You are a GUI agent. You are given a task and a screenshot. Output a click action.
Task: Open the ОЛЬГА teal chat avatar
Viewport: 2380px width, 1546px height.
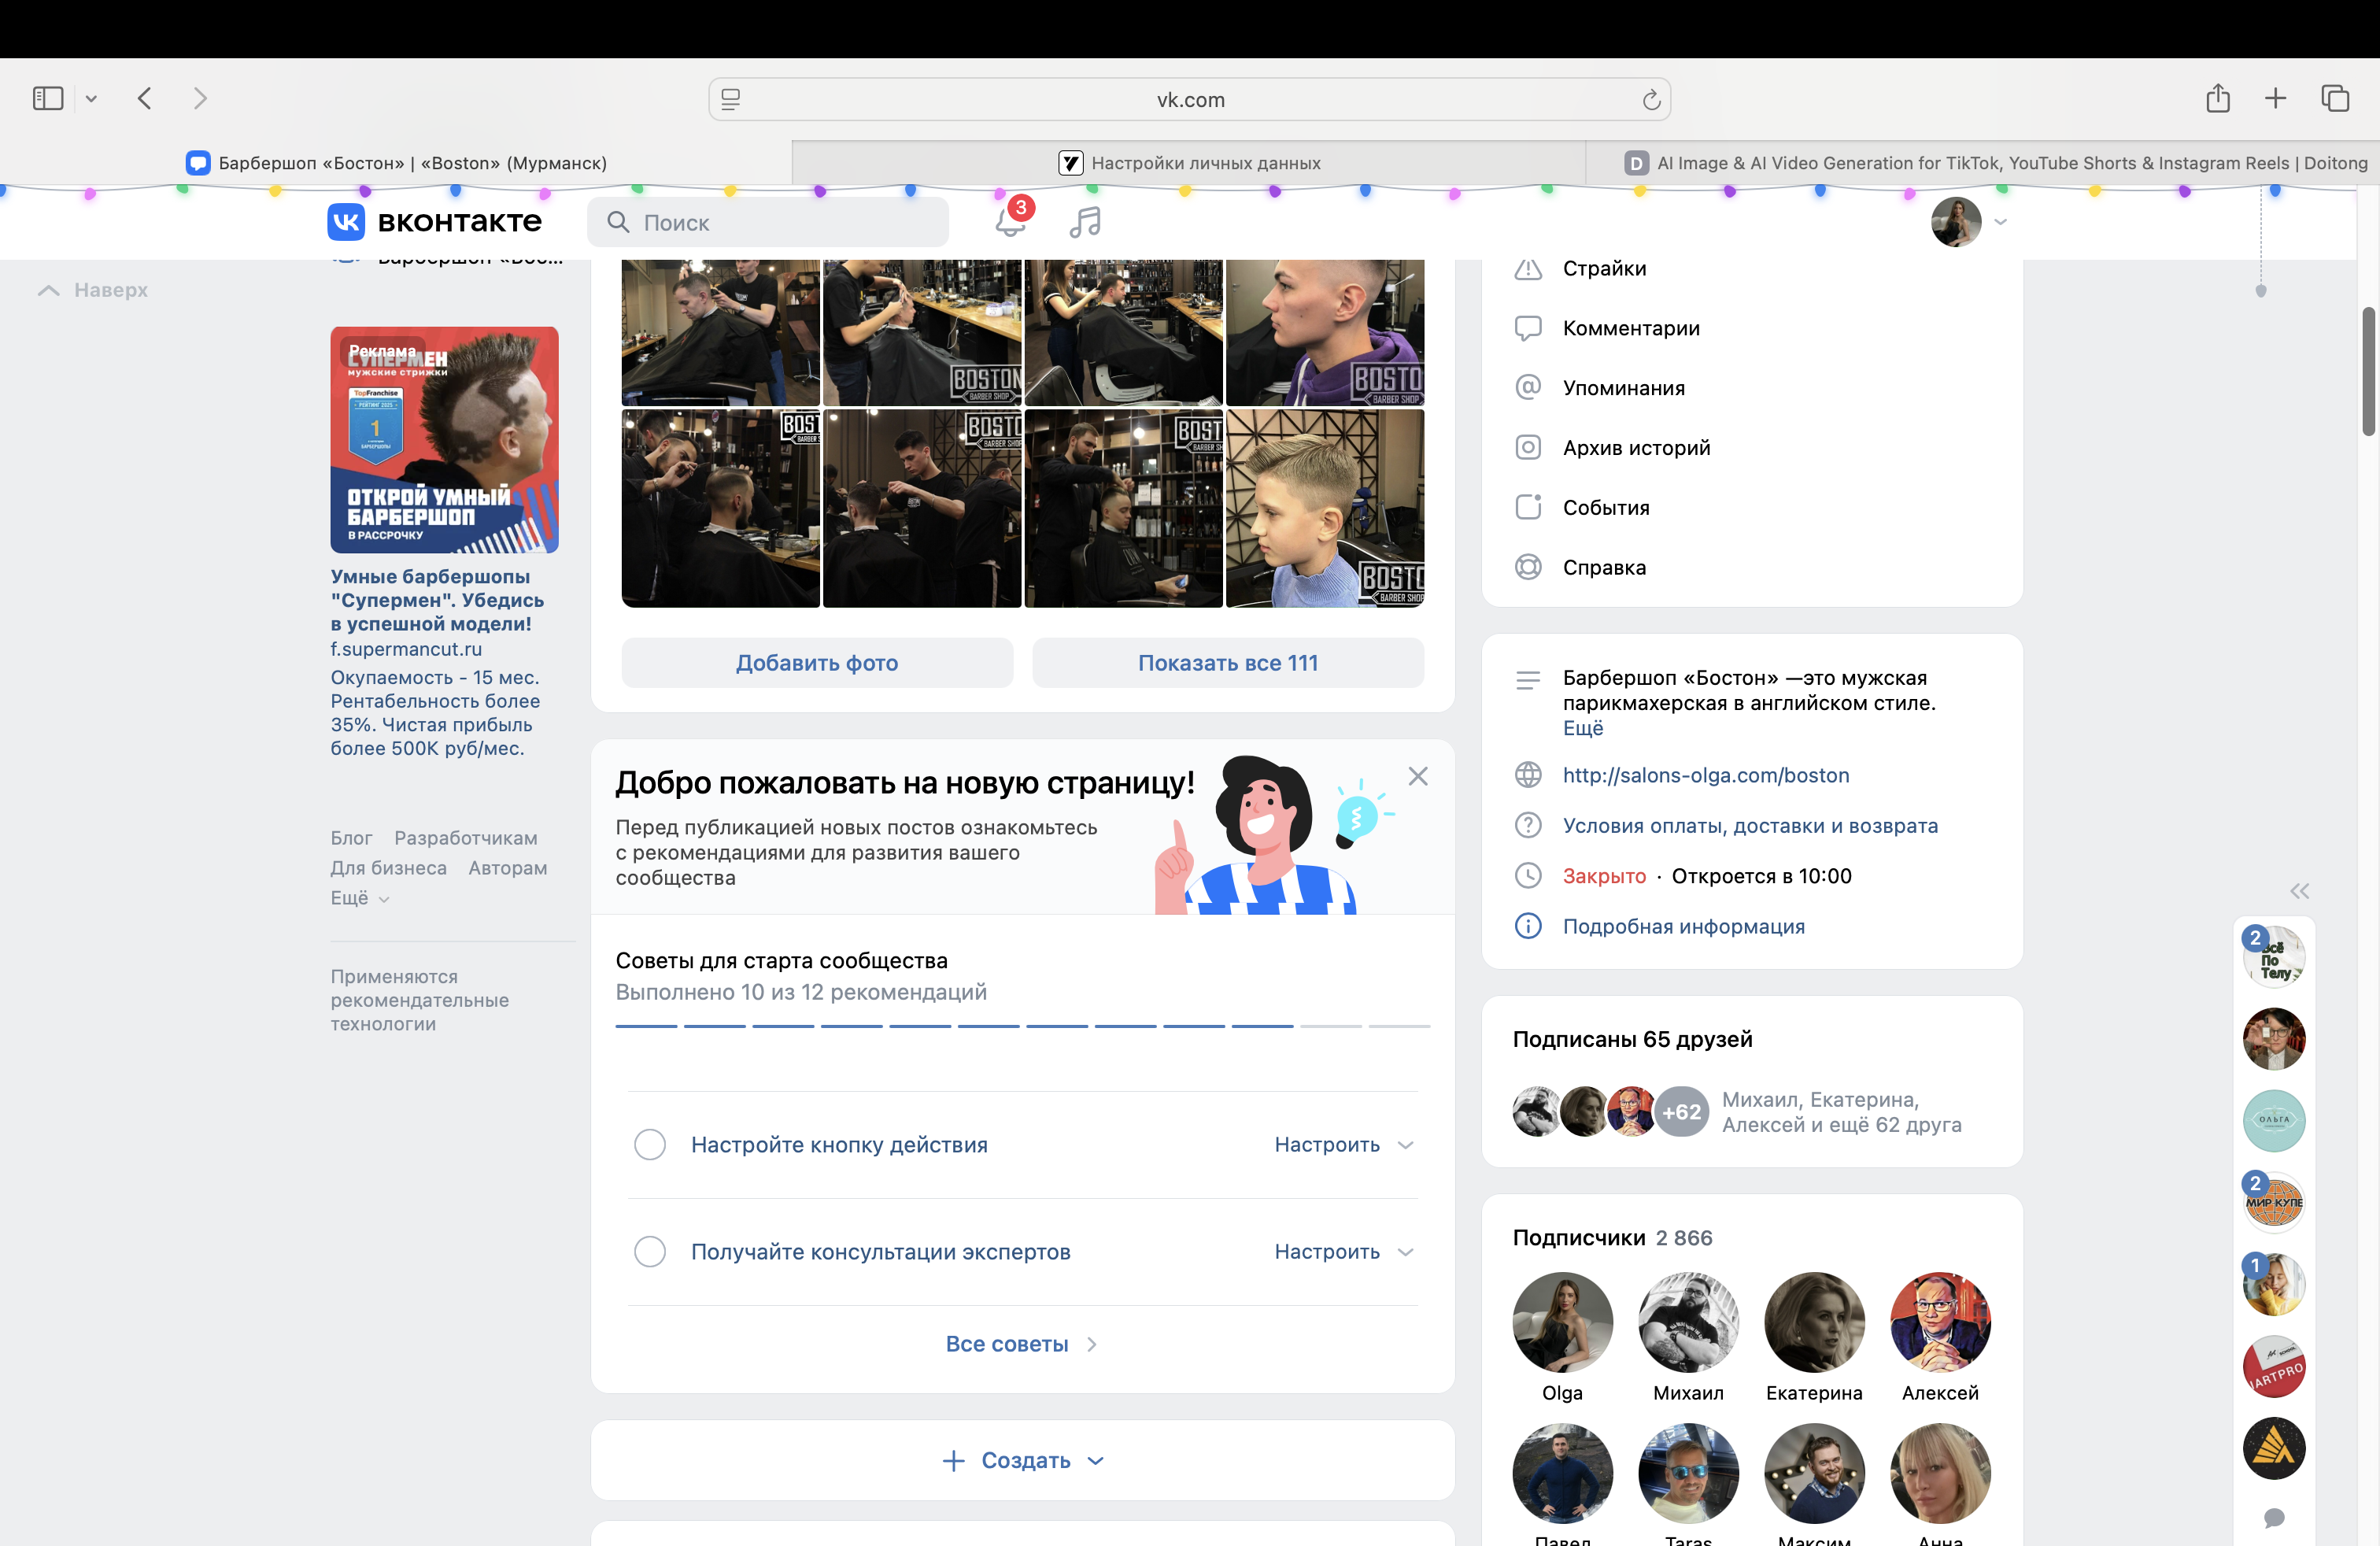2274,1120
